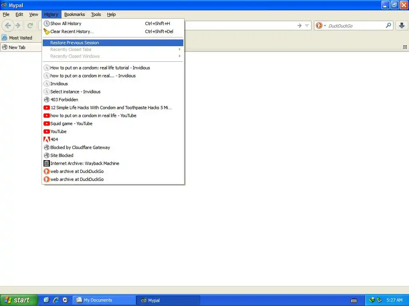Click the network connection tray icon
409x306 pixels.
[372, 300]
